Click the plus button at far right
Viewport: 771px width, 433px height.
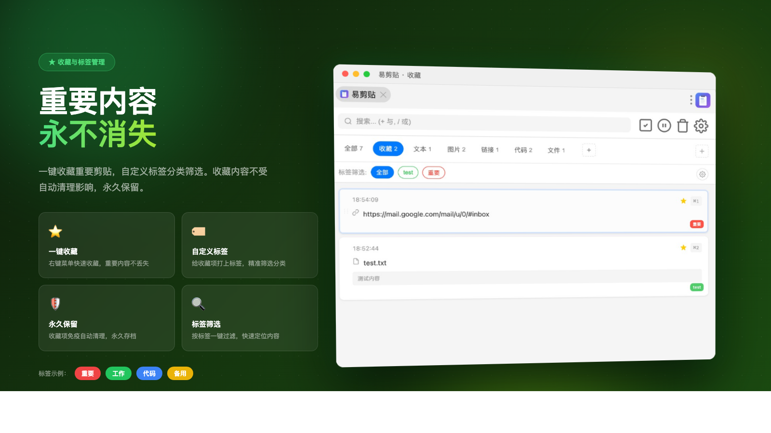point(702,151)
